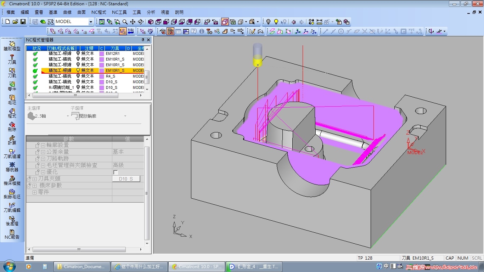Expand the 輪廓設置 tree node
The height and width of the screenshot is (272, 484).
[43, 145]
